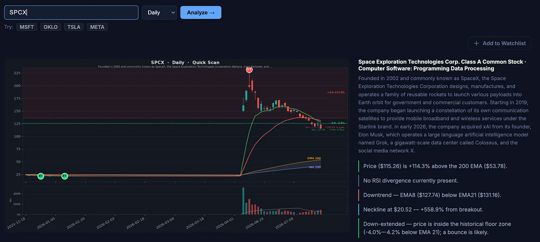The image size is (540, 242).
Task: Click the SPCX ticker input field
Action: pos(71,12)
